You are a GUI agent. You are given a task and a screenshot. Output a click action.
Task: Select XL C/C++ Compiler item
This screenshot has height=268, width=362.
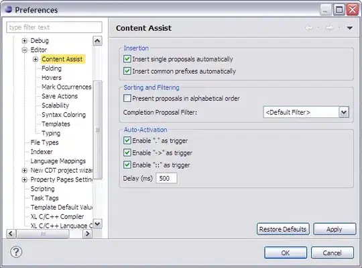point(57,216)
